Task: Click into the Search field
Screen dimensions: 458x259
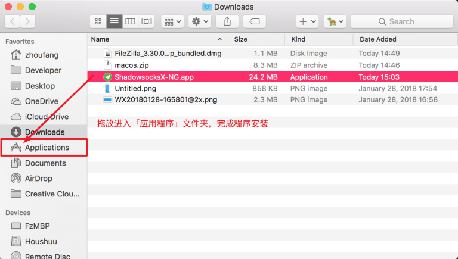Action: (x=402, y=21)
